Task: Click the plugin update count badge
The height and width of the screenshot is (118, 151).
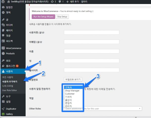Action: [x=17, y=66]
